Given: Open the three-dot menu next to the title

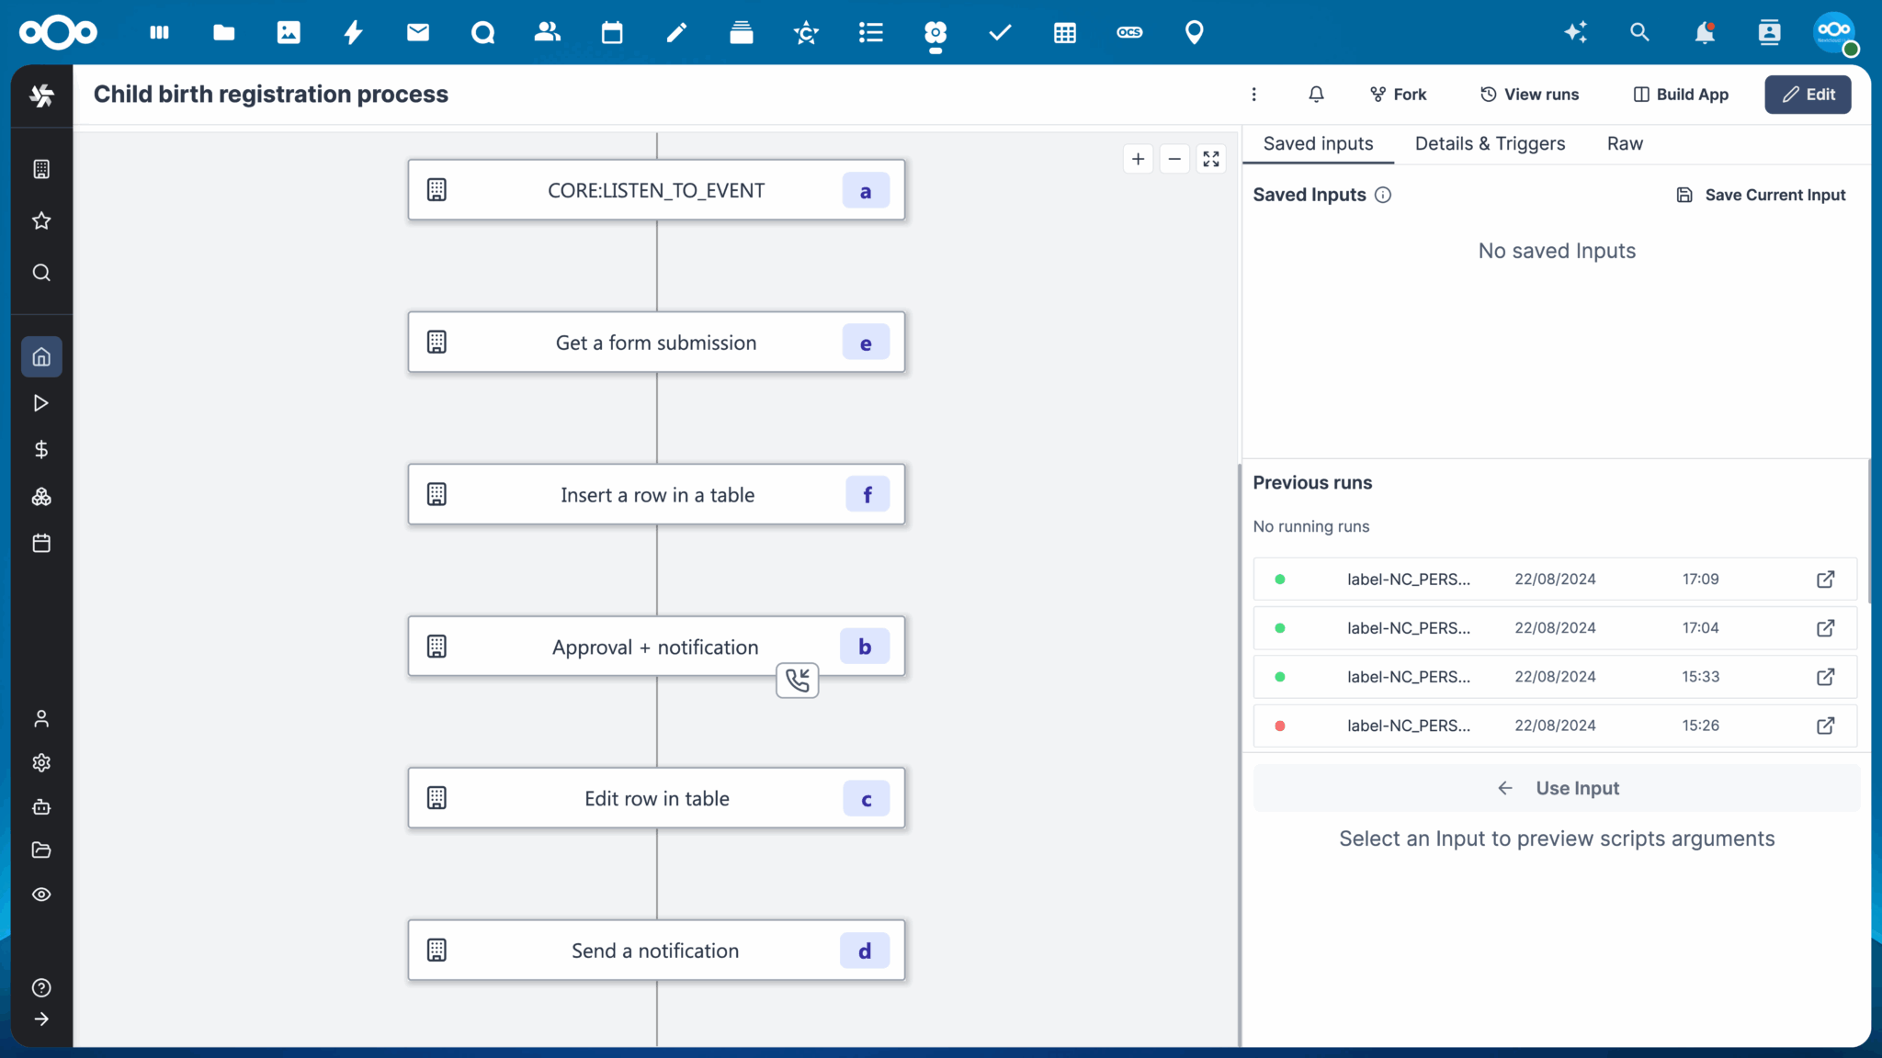Looking at the screenshot, I should [x=1253, y=94].
